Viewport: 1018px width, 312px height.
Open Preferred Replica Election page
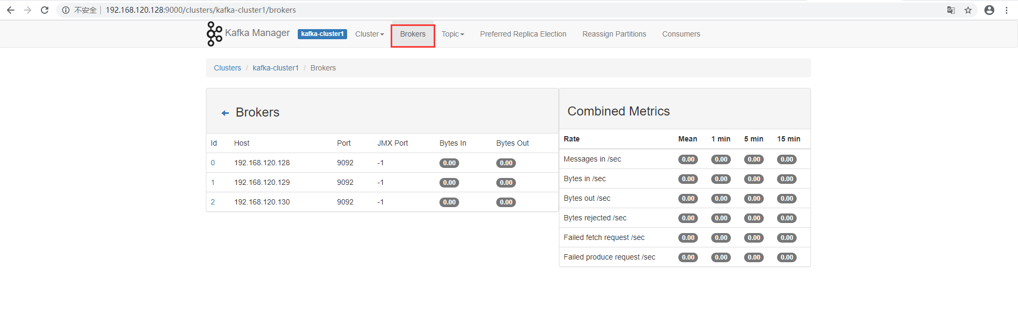[523, 34]
